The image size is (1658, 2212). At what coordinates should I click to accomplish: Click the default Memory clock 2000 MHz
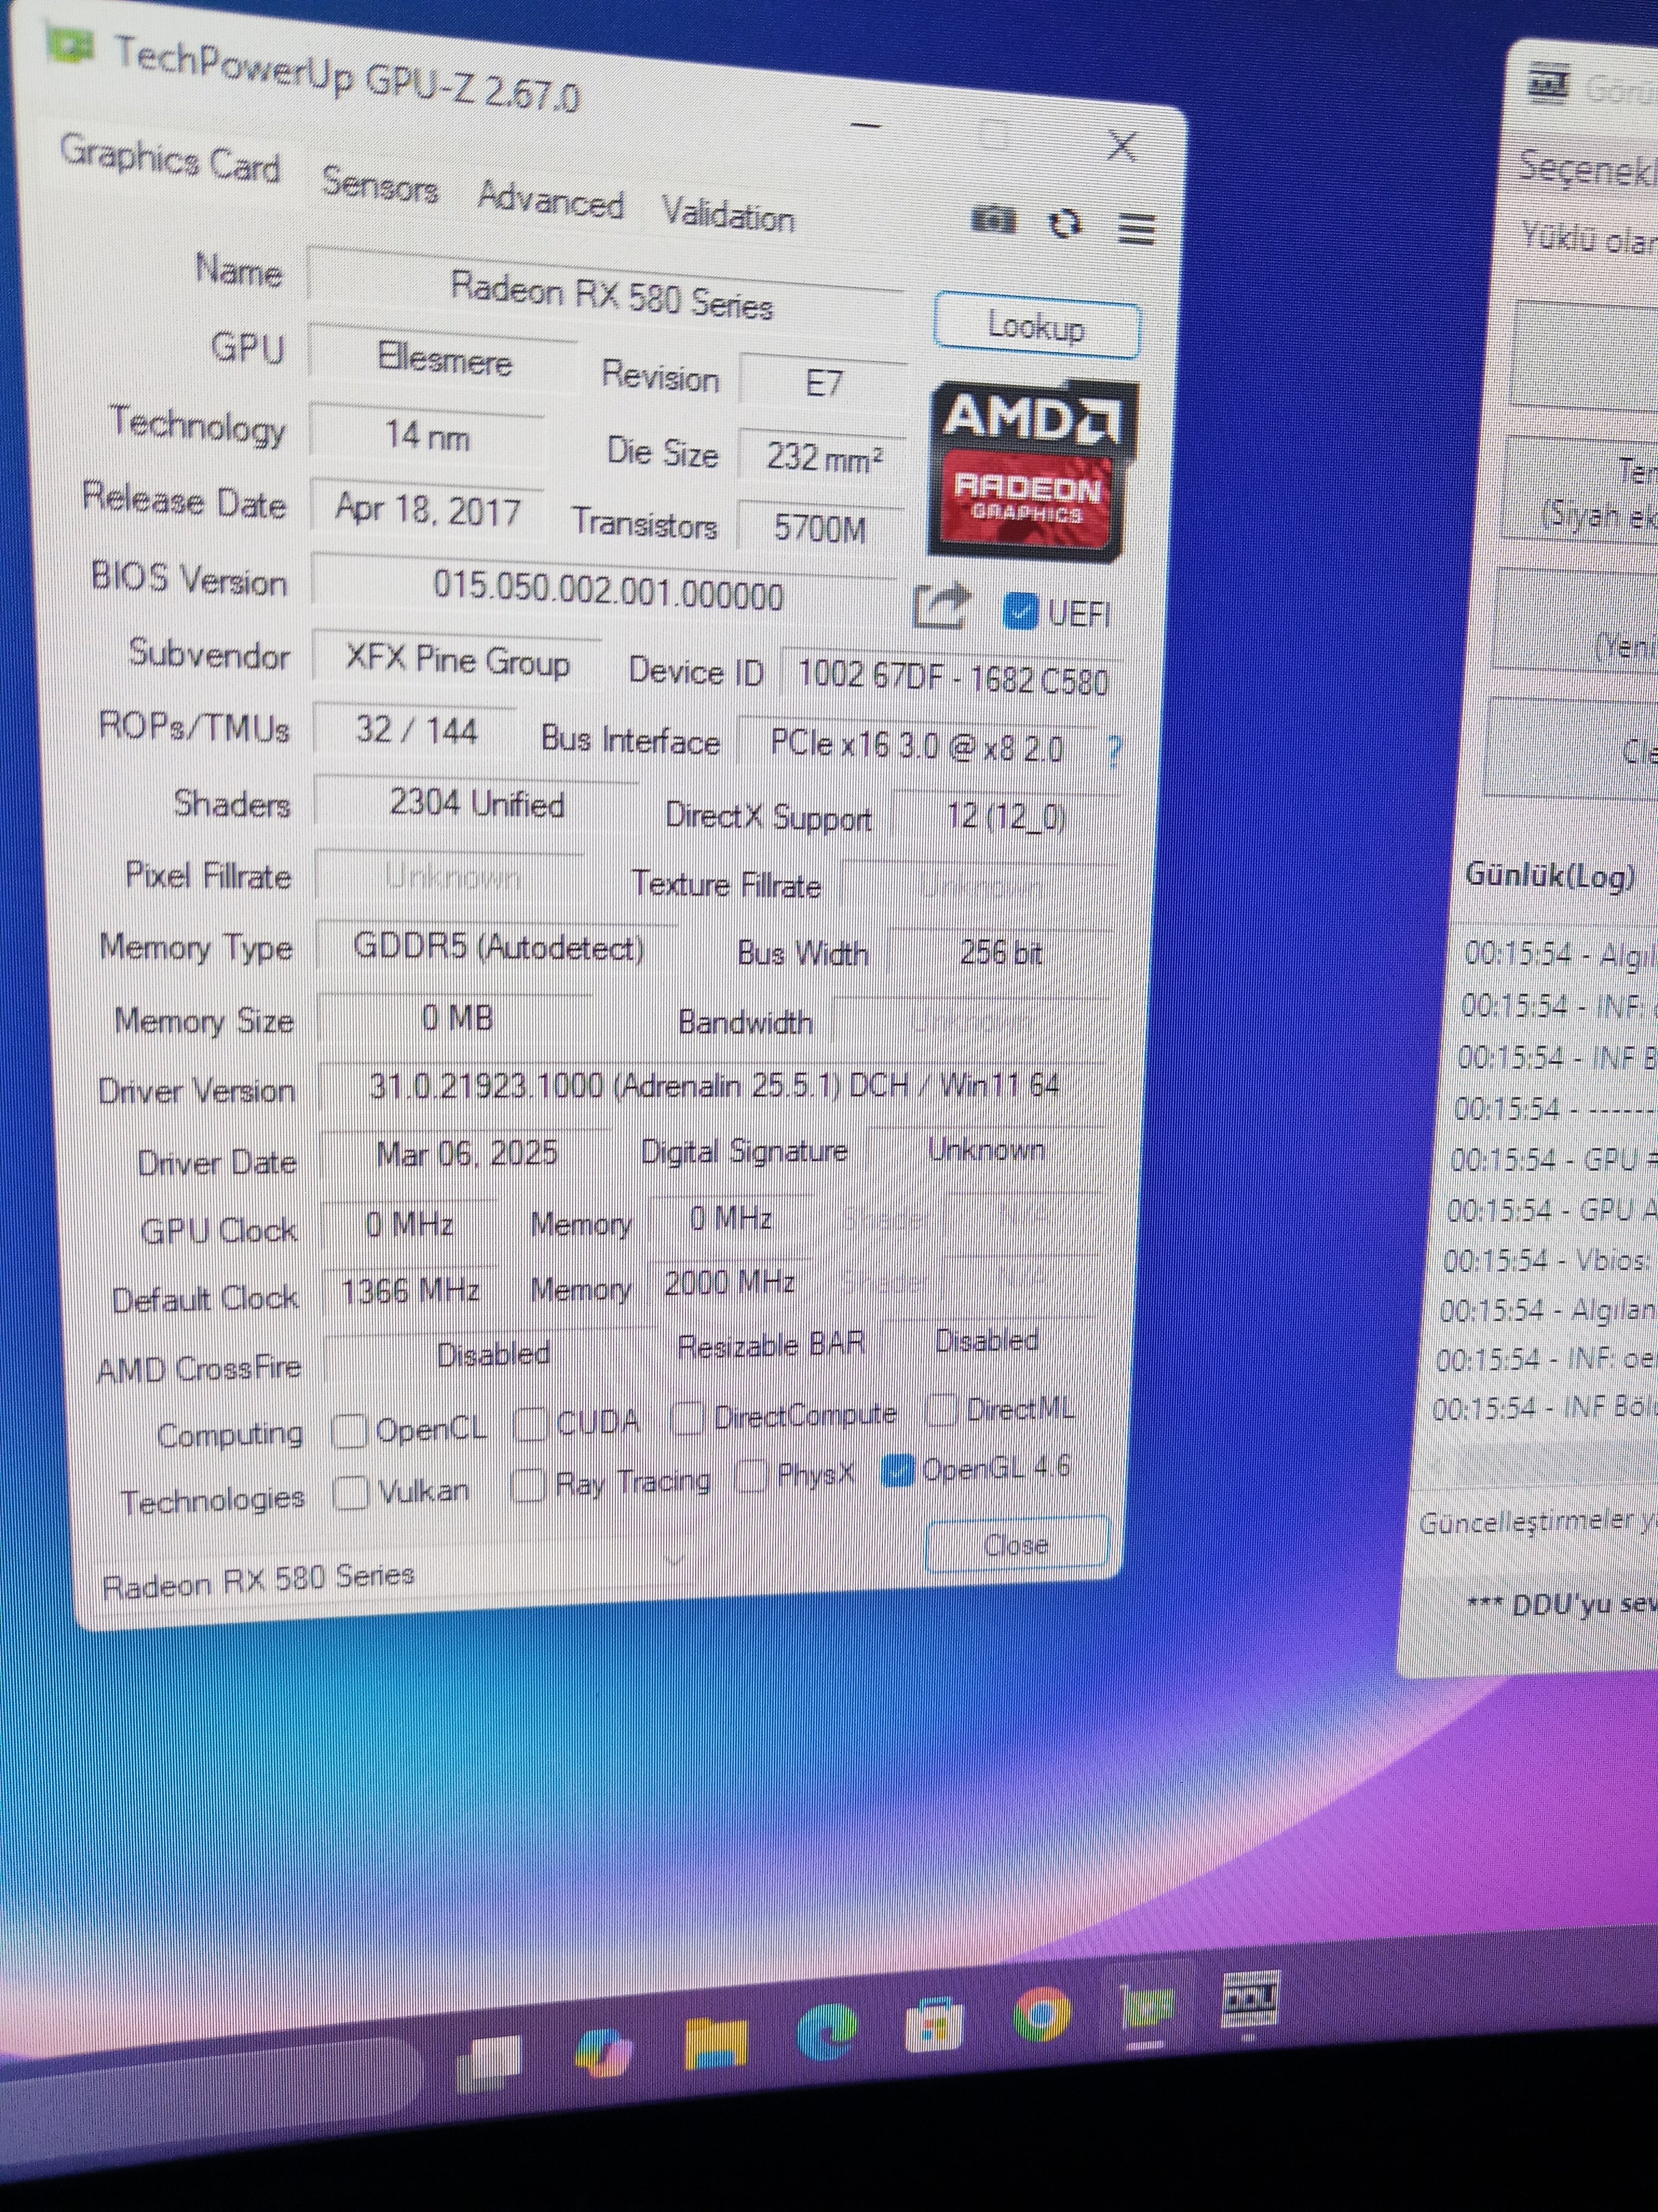point(730,1282)
